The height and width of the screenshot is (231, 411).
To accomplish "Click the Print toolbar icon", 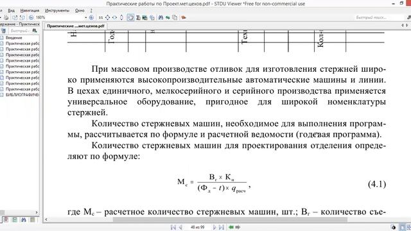I will (6, 17).
